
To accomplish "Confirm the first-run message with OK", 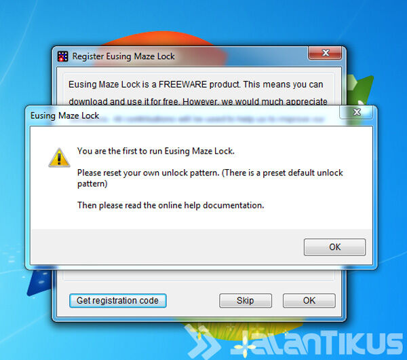I will click(x=334, y=247).
